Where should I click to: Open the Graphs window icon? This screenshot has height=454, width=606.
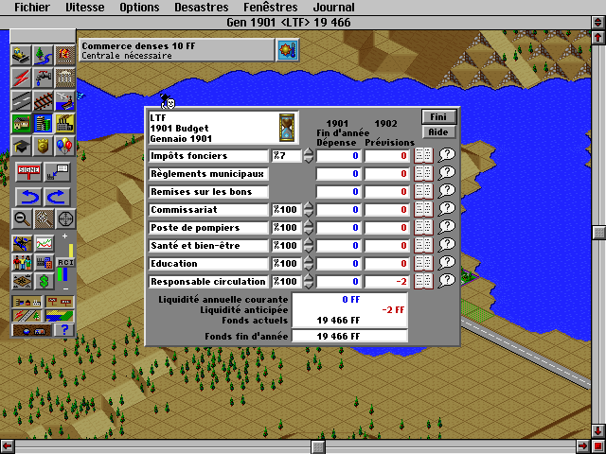45,244
